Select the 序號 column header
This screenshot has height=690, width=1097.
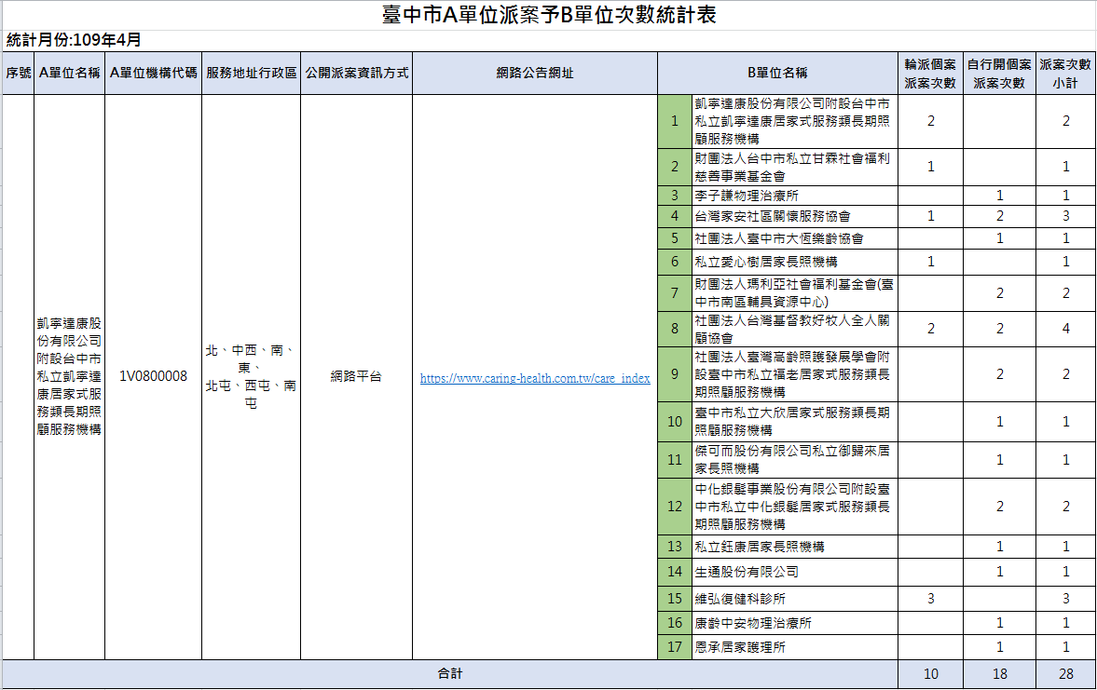[19, 73]
